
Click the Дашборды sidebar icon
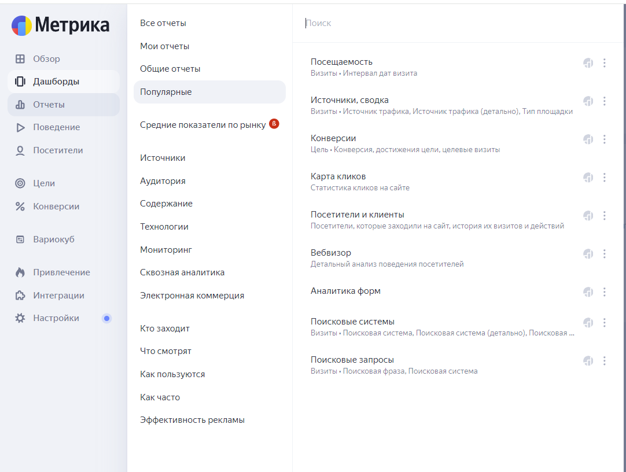pyautogui.click(x=20, y=82)
